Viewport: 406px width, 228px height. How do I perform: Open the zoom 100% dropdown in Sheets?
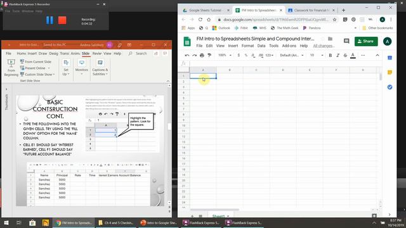point(225,55)
